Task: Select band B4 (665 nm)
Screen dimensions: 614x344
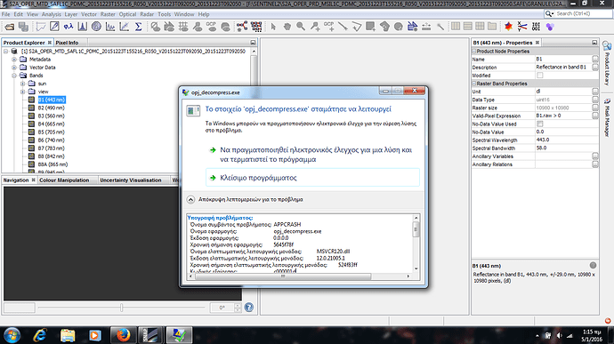Action: click(x=52, y=124)
